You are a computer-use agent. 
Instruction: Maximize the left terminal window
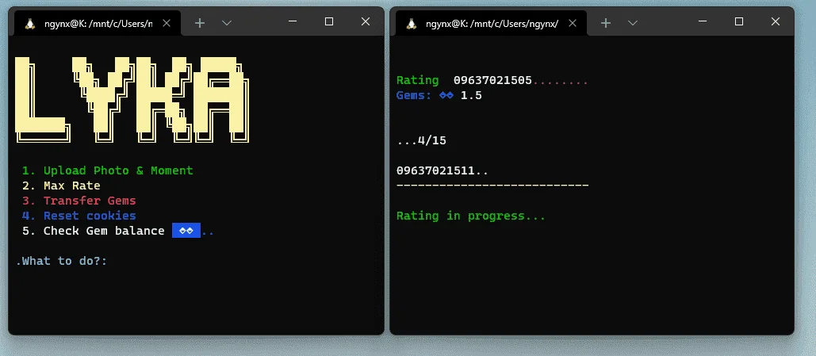click(329, 21)
